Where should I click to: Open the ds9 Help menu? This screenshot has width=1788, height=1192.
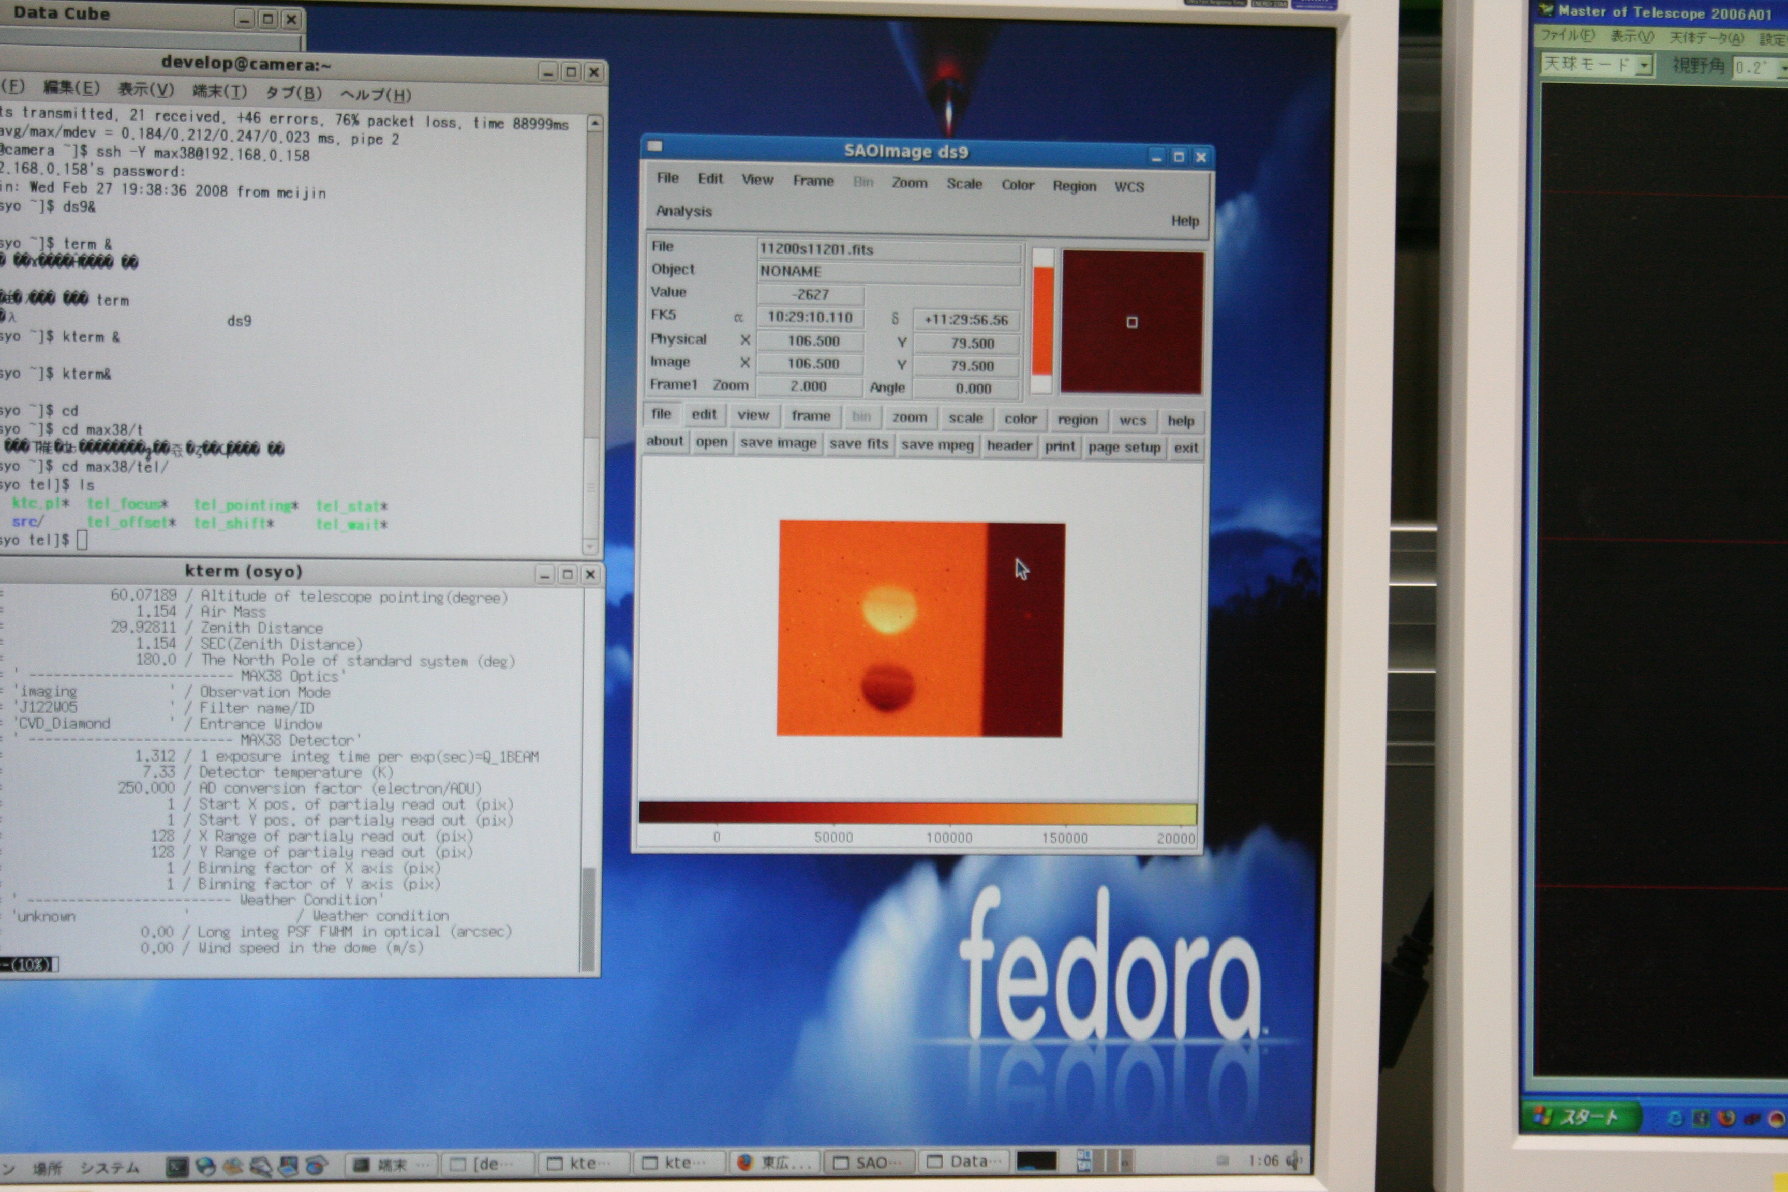[1184, 221]
